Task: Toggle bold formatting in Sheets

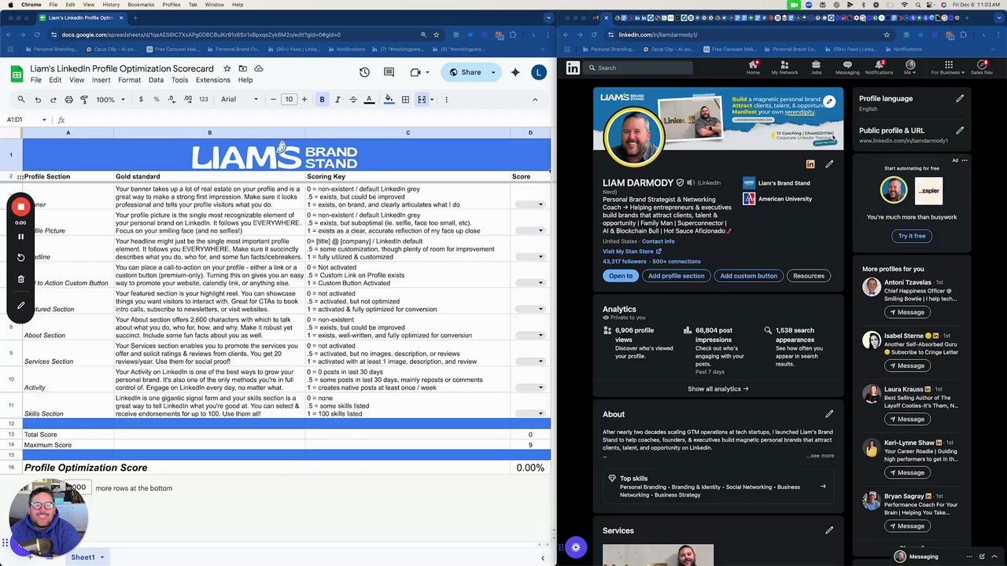Action: tap(322, 100)
